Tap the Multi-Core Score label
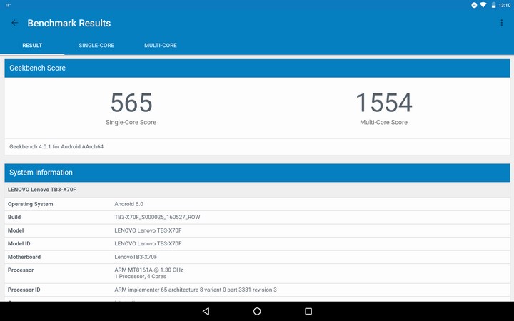 (384, 122)
